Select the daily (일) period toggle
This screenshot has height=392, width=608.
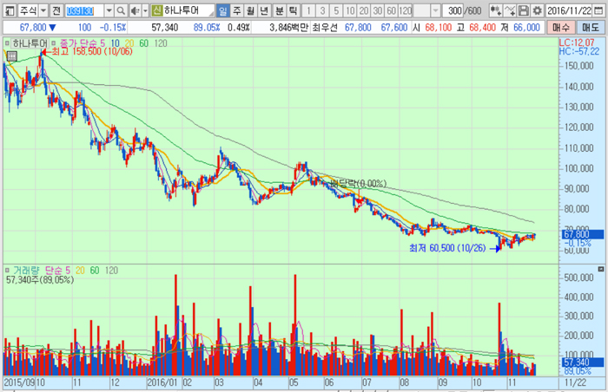click(223, 10)
